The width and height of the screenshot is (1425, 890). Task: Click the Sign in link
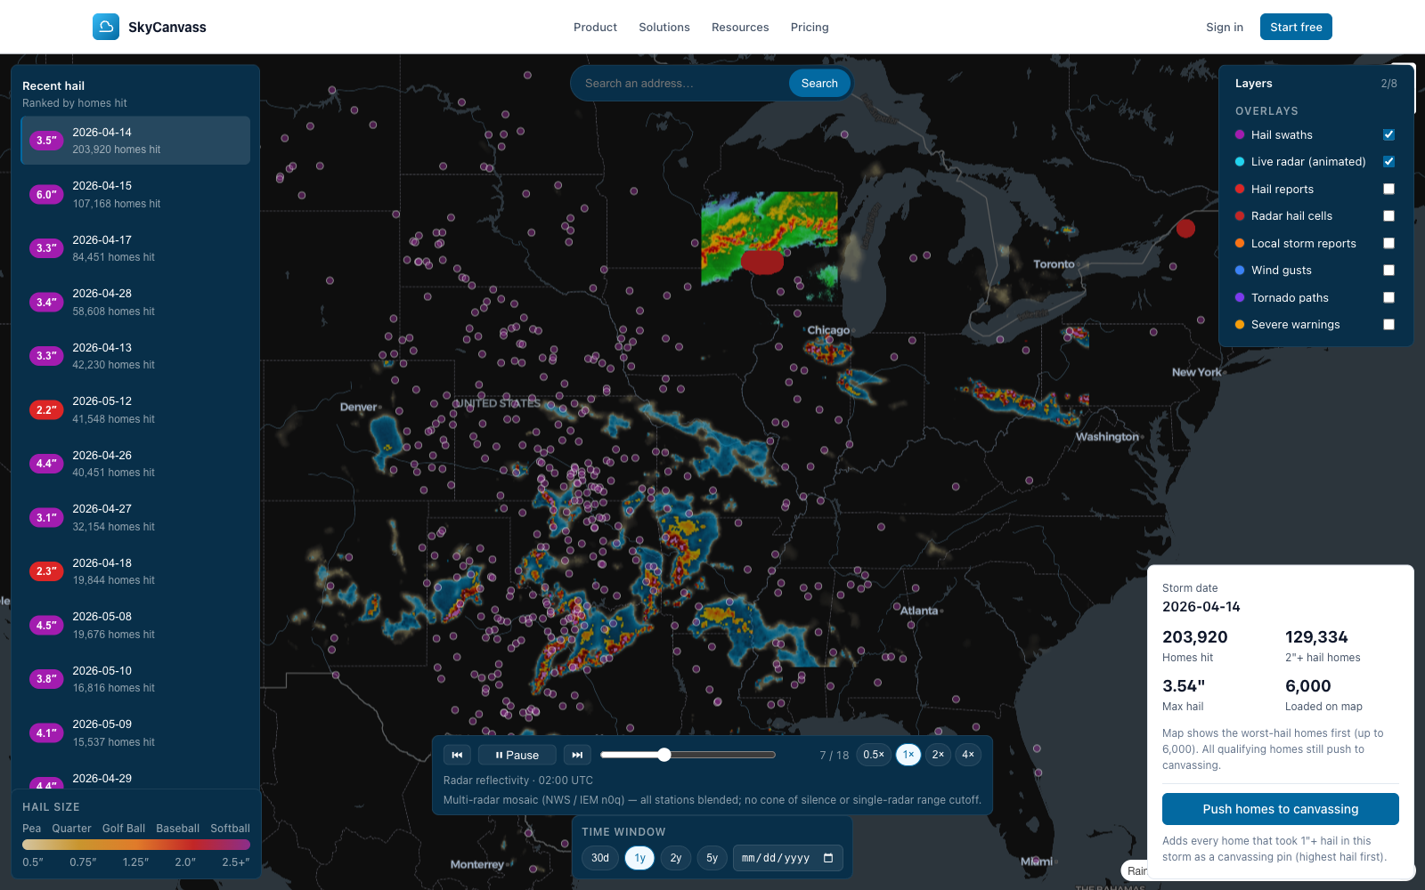1225,28
